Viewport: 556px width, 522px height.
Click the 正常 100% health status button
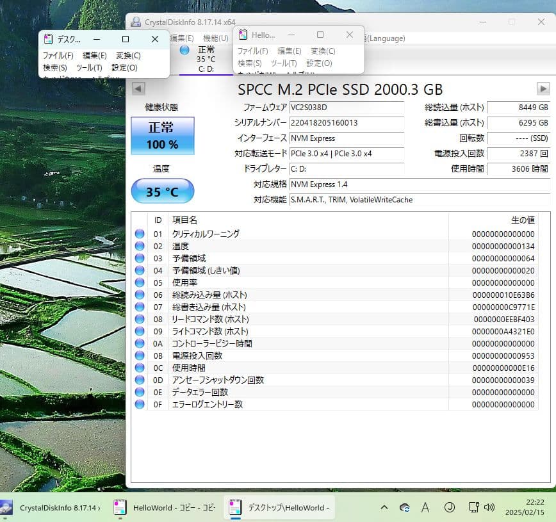(162, 135)
